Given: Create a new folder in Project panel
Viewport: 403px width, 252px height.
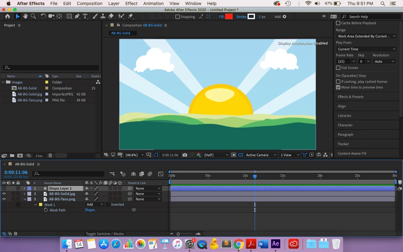Looking at the screenshot, I should pos(12,156).
